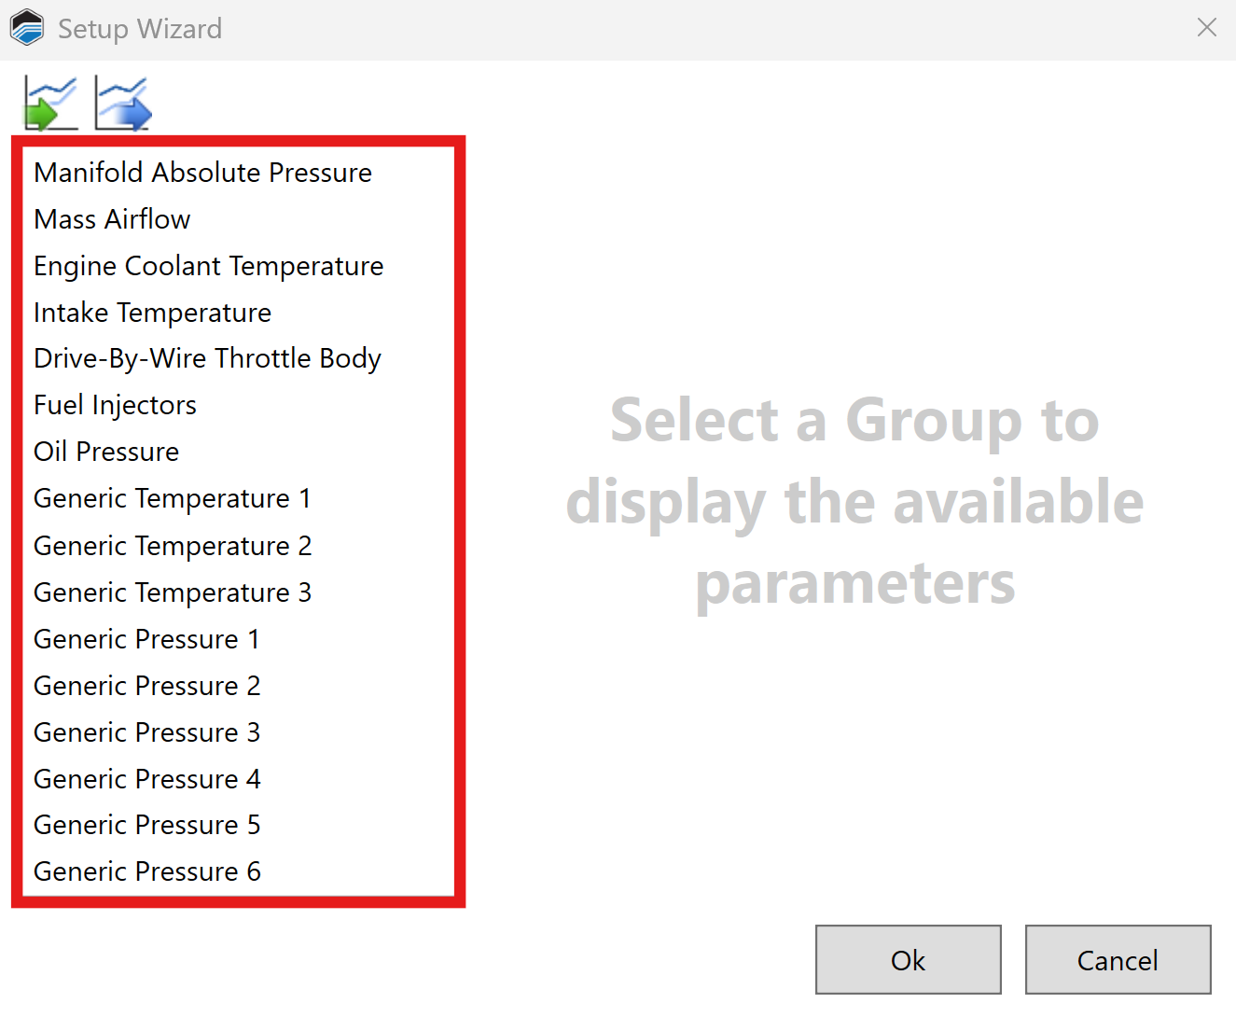Select the Oil Pressure group
Screen dimensions: 1236x1017
click(x=106, y=452)
